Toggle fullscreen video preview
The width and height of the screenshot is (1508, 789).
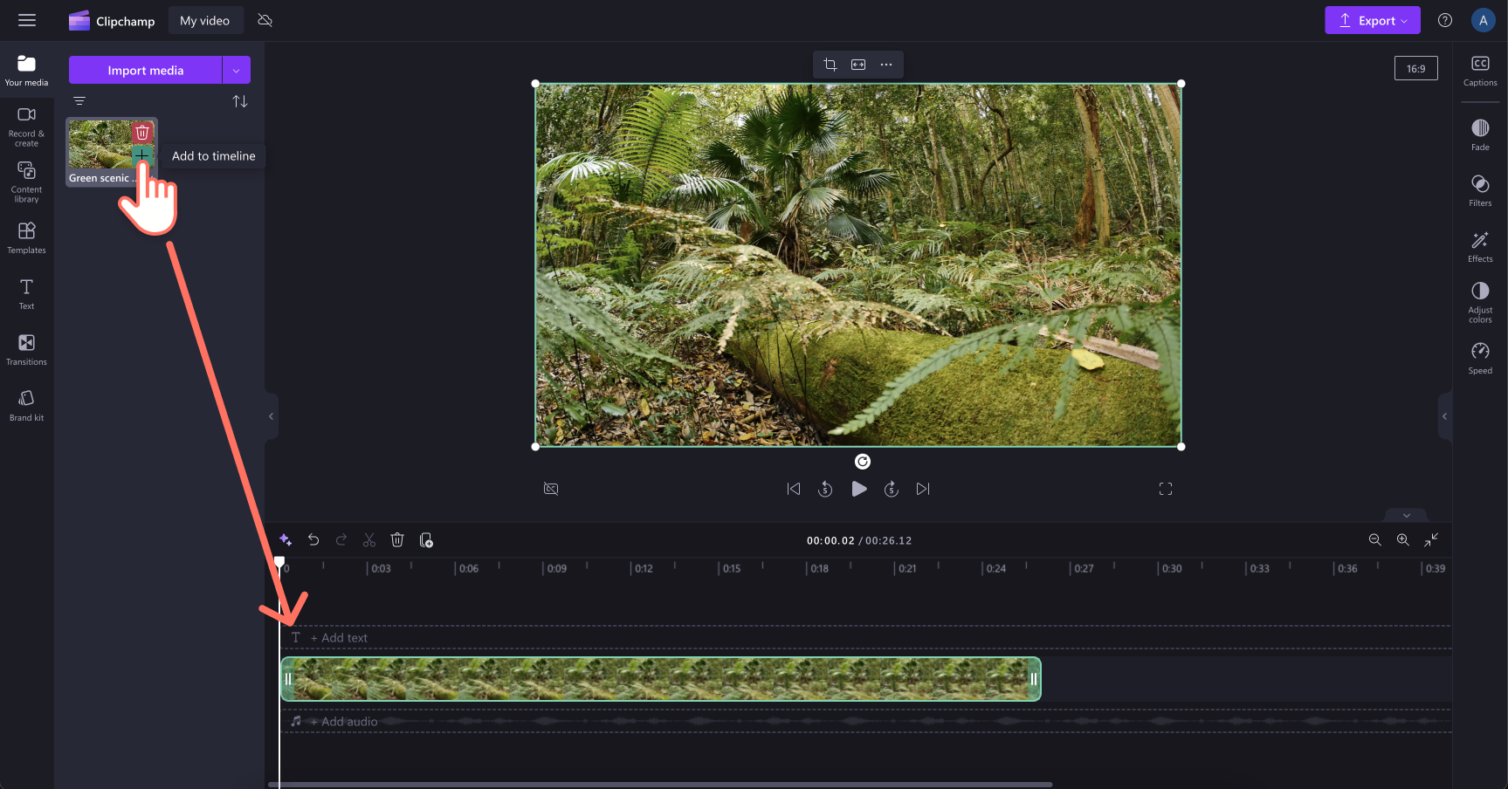[x=1166, y=489]
